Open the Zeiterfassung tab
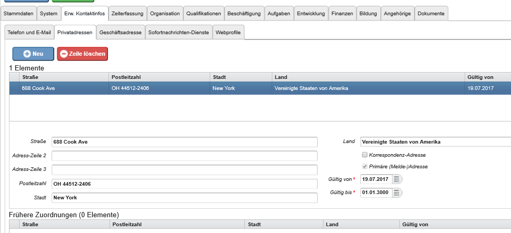 (127, 13)
